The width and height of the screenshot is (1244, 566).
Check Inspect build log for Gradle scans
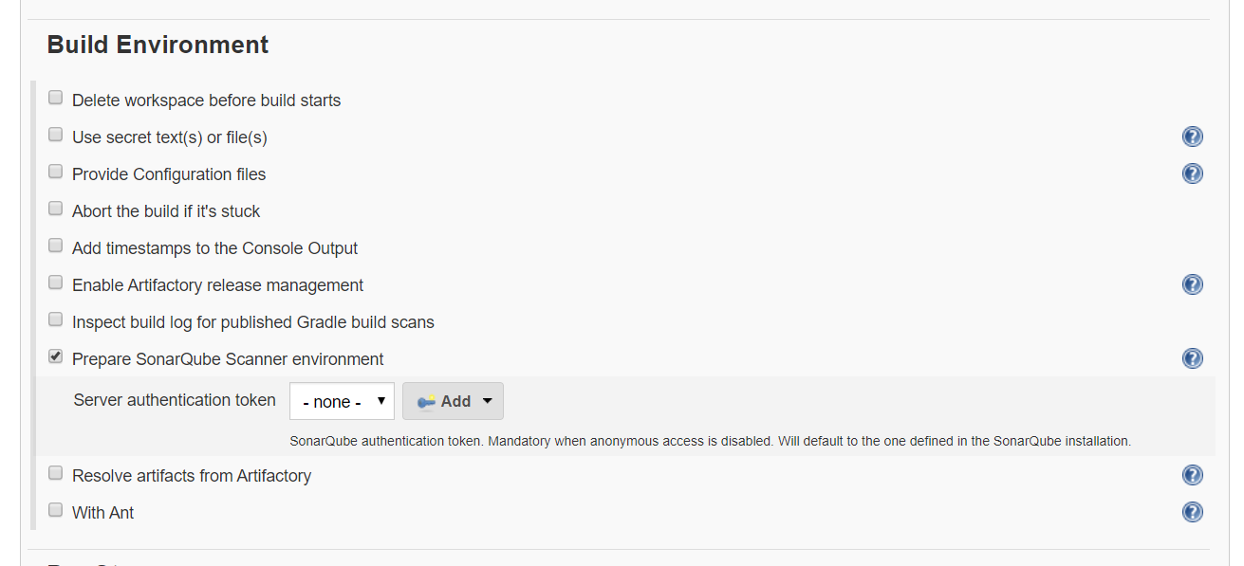(56, 320)
